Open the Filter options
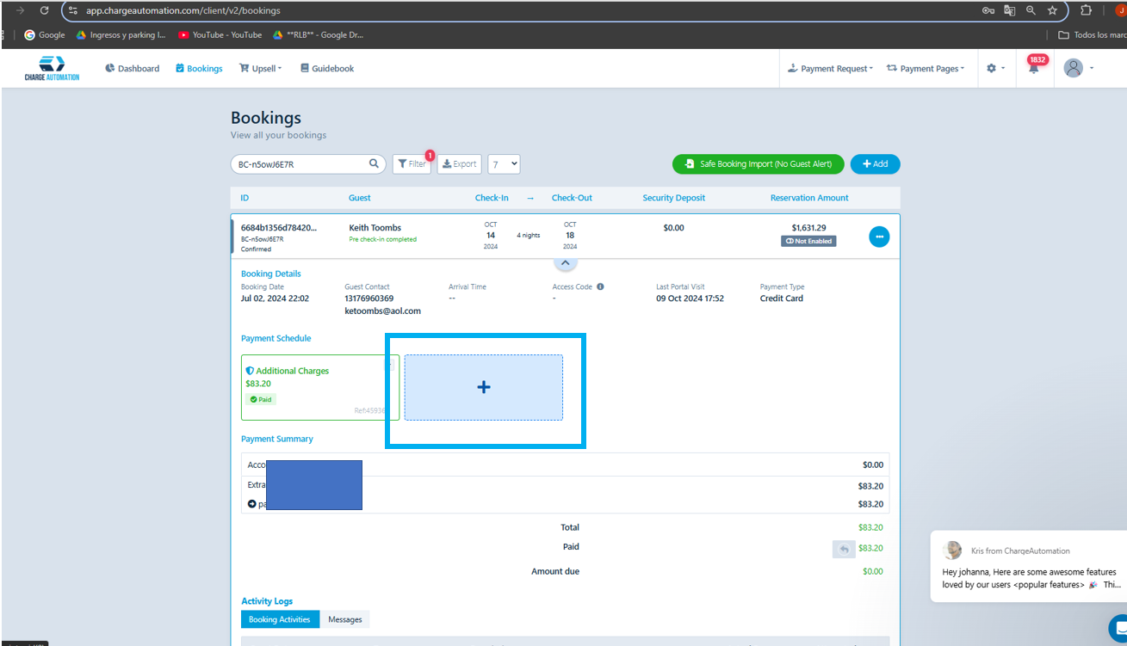 (x=412, y=163)
